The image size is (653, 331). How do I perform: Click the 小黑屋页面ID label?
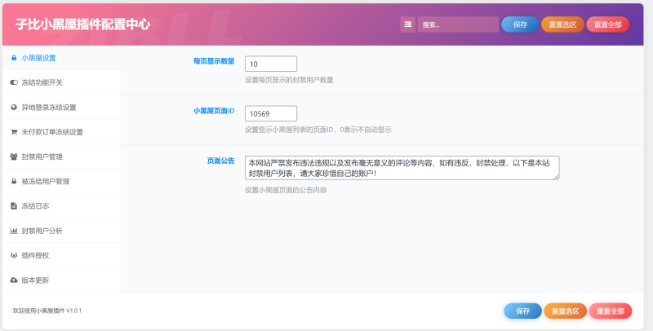coord(214,111)
